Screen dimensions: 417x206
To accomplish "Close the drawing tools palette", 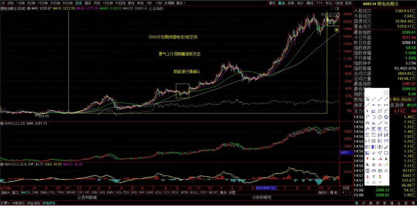I will (386, 92).
